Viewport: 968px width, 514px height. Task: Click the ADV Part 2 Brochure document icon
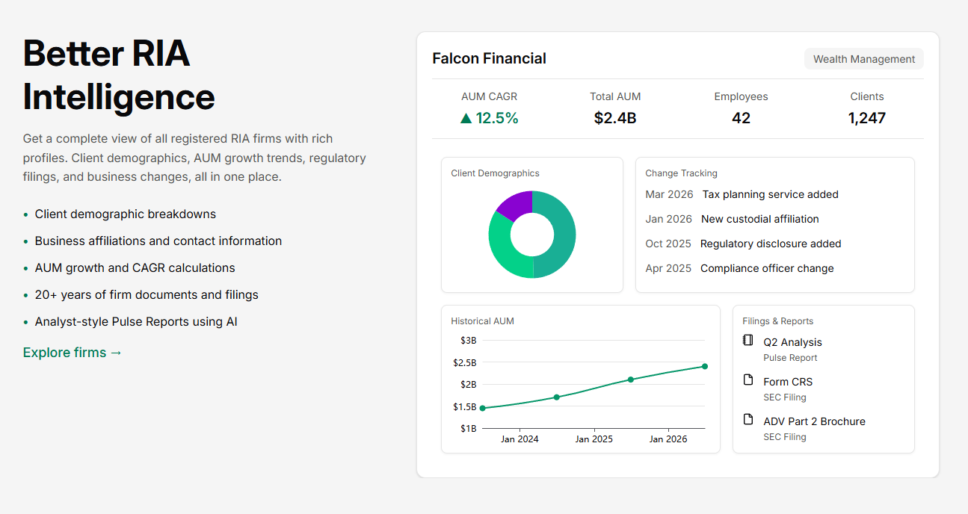click(748, 420)
